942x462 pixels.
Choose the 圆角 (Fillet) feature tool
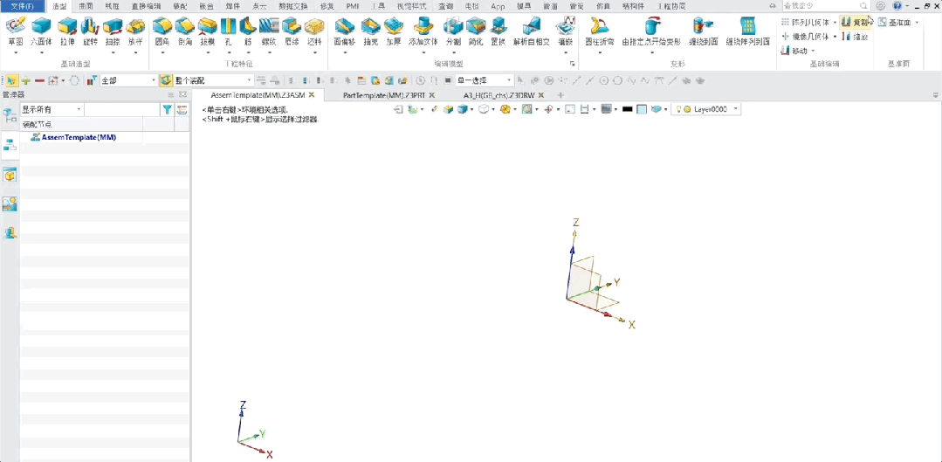pos(162,29)
